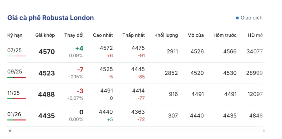
Task: Click the left scrollbar arrow
Action: 10,131
